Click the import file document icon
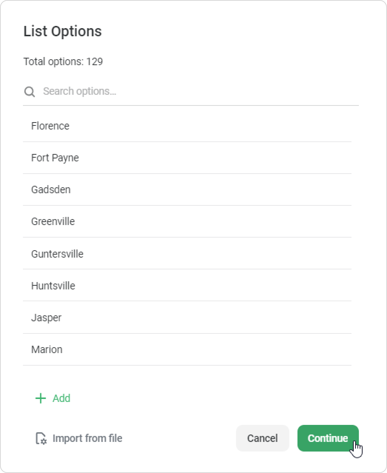The image size is (387, 473). (x=41, y=438)
